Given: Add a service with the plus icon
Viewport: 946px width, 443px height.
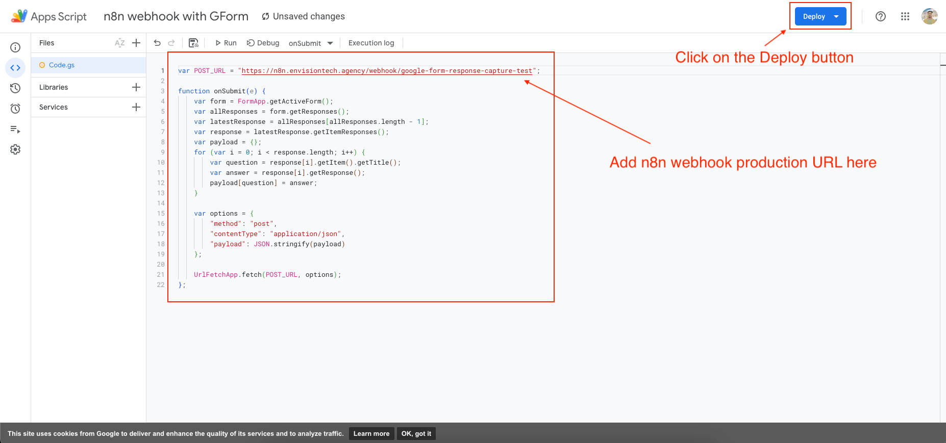Looking at the screenshot, I should (x=136, y=107).
